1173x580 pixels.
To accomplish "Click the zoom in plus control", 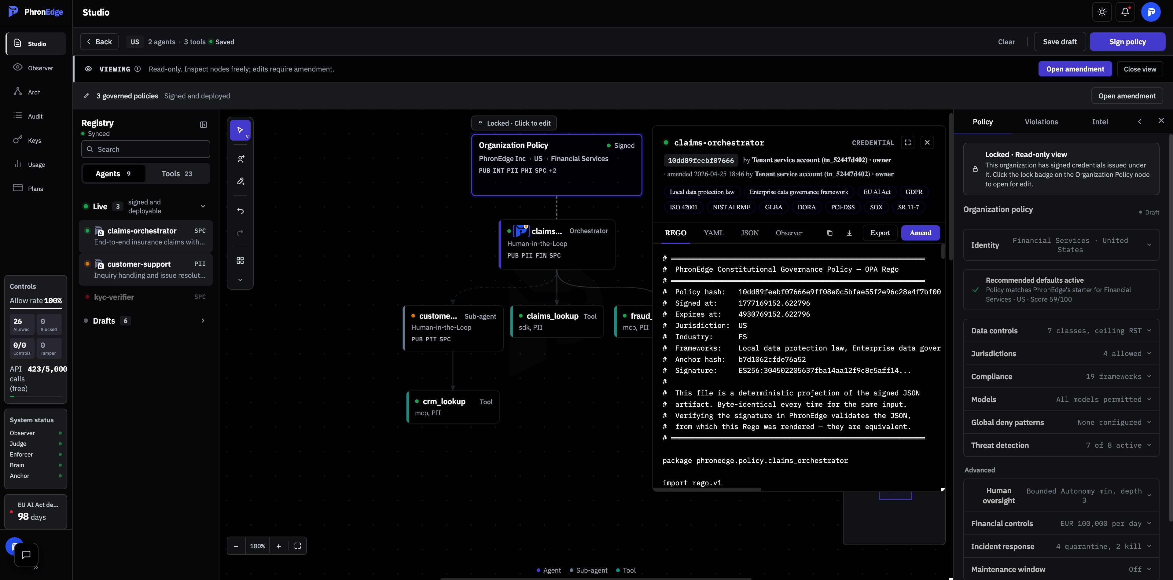I will (279, 546).
